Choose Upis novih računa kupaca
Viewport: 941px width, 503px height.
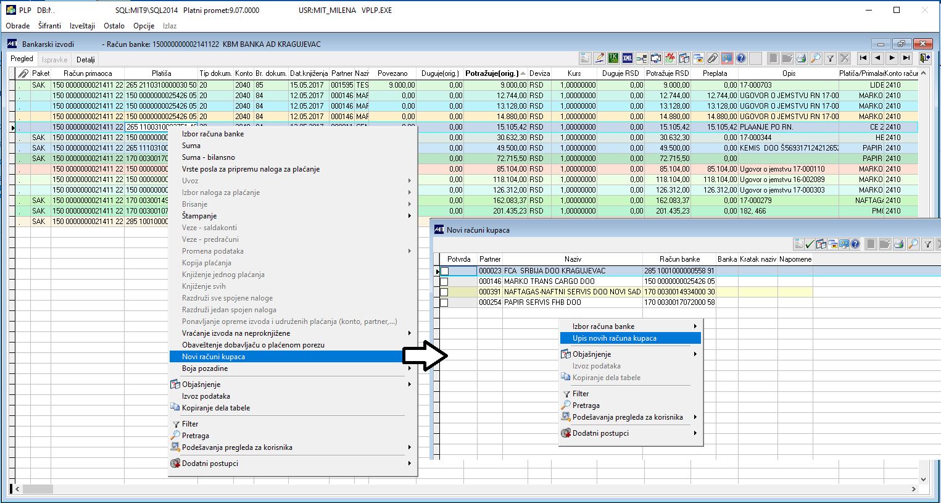point(630,338)
